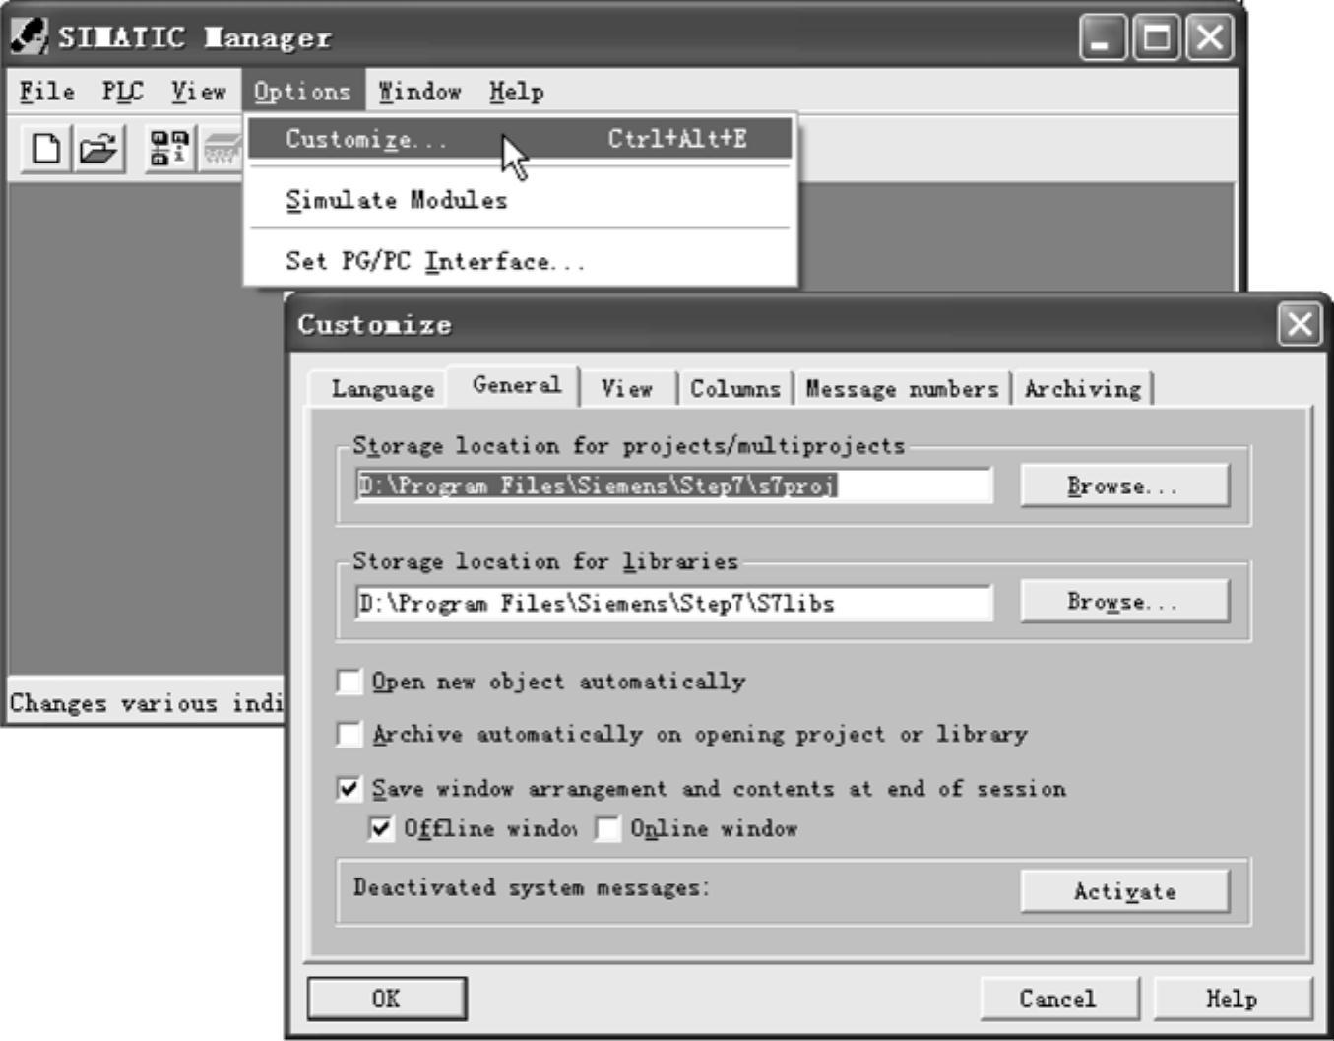
Task: Close the SIMATIC Manager window
Action: pyautogui.click(x=1209, y=38)
